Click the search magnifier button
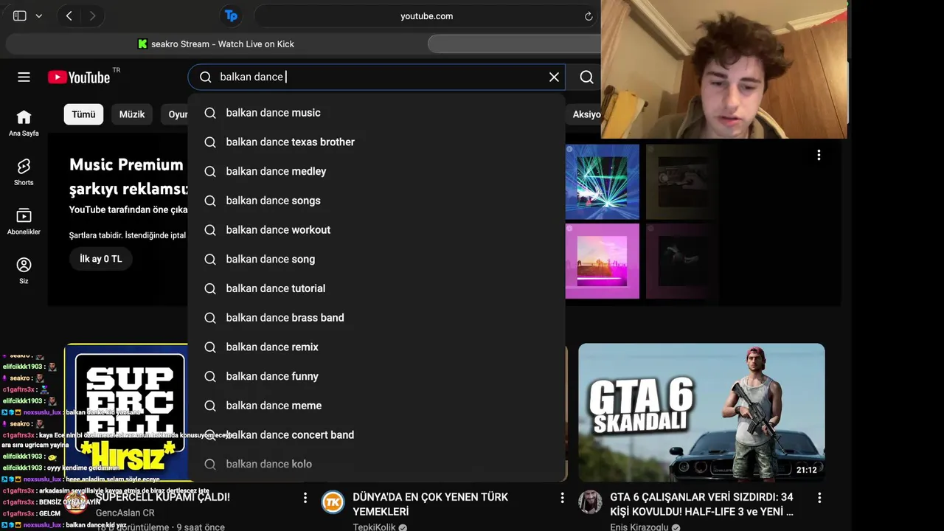 (x=586, y=77)
